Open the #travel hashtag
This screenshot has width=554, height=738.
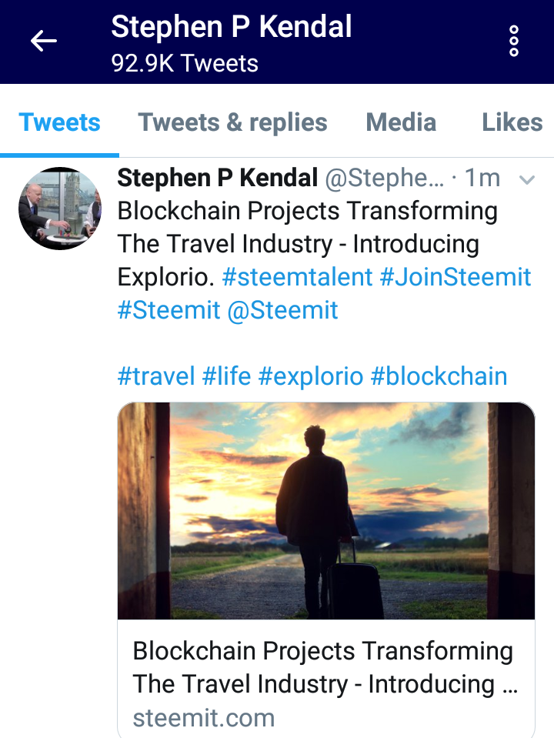[x=155, y=376]
